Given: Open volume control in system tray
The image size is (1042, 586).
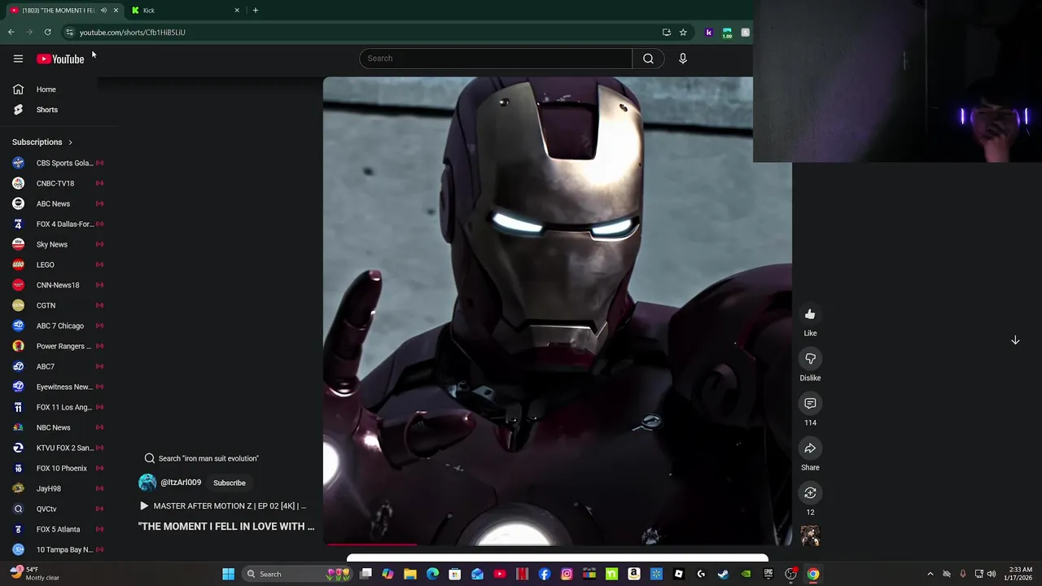Looking at the screenshot, I should point(992,574).
